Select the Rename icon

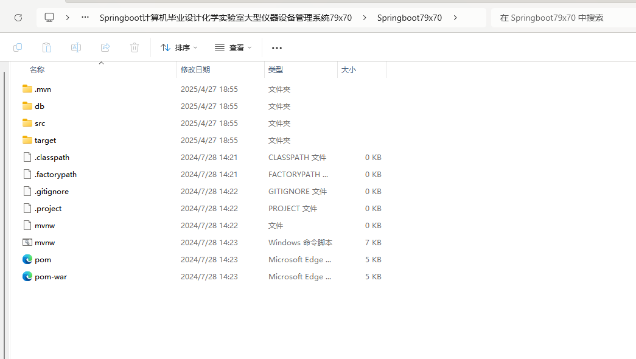click(76, 47)
